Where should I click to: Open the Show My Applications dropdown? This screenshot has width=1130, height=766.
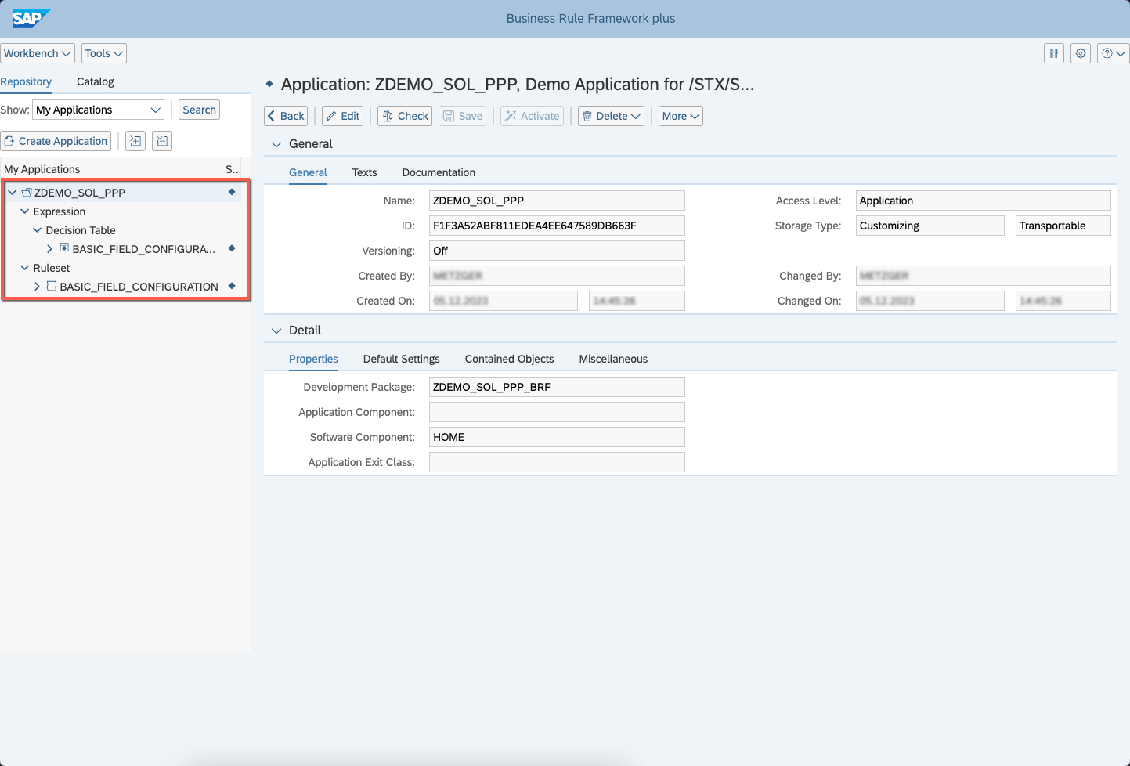click(99, 110)
